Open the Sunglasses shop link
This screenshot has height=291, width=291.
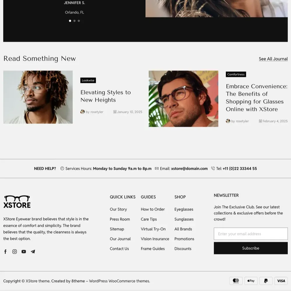pyautogui.click(x=184, y=219)
